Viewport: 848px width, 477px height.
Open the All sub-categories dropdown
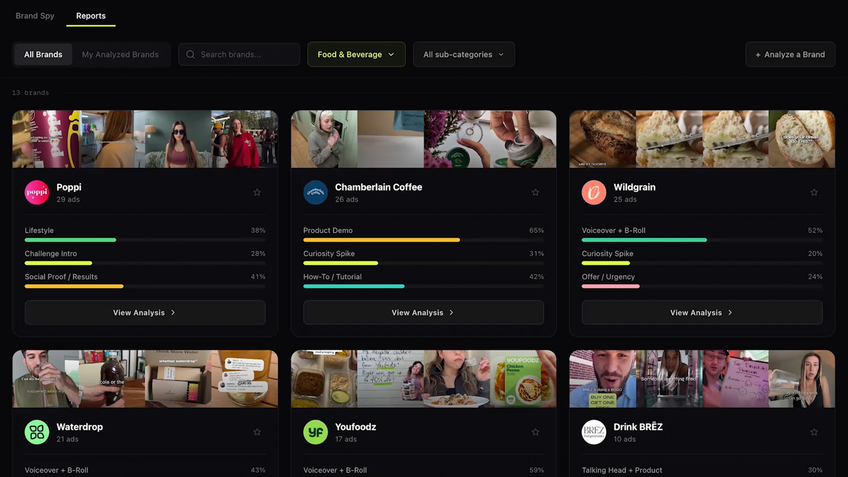(464, 54)
